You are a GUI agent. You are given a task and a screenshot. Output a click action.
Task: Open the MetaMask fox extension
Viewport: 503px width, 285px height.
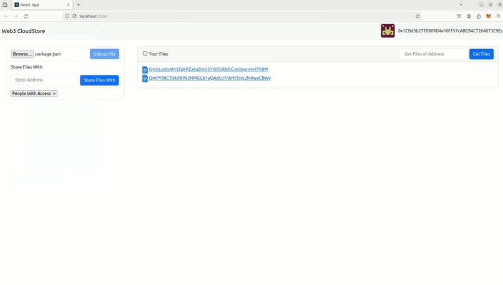pyautogui.click(x=488, y=16)
